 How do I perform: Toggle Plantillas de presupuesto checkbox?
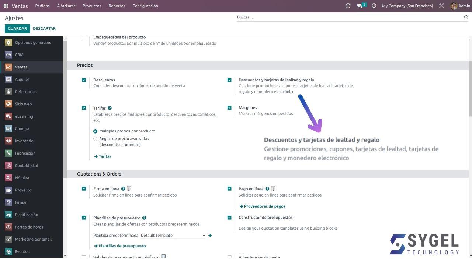pos(84,218)
